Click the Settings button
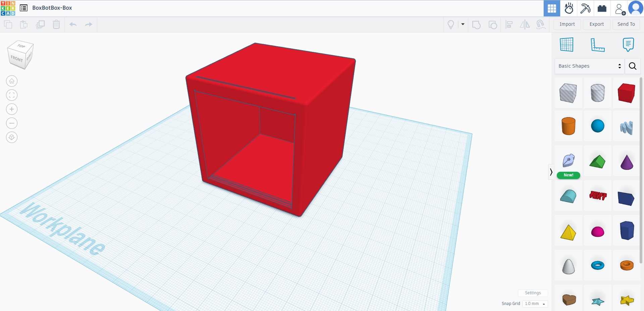 [533, 293]
